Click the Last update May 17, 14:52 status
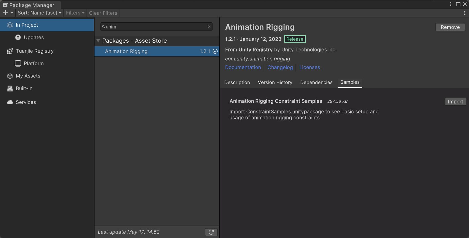Viewport: 469px width, 238px height. 129,232
